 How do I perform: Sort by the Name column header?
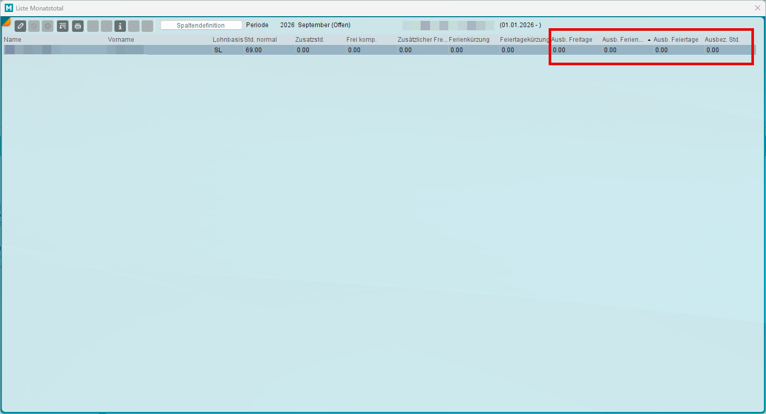(13, 40)
